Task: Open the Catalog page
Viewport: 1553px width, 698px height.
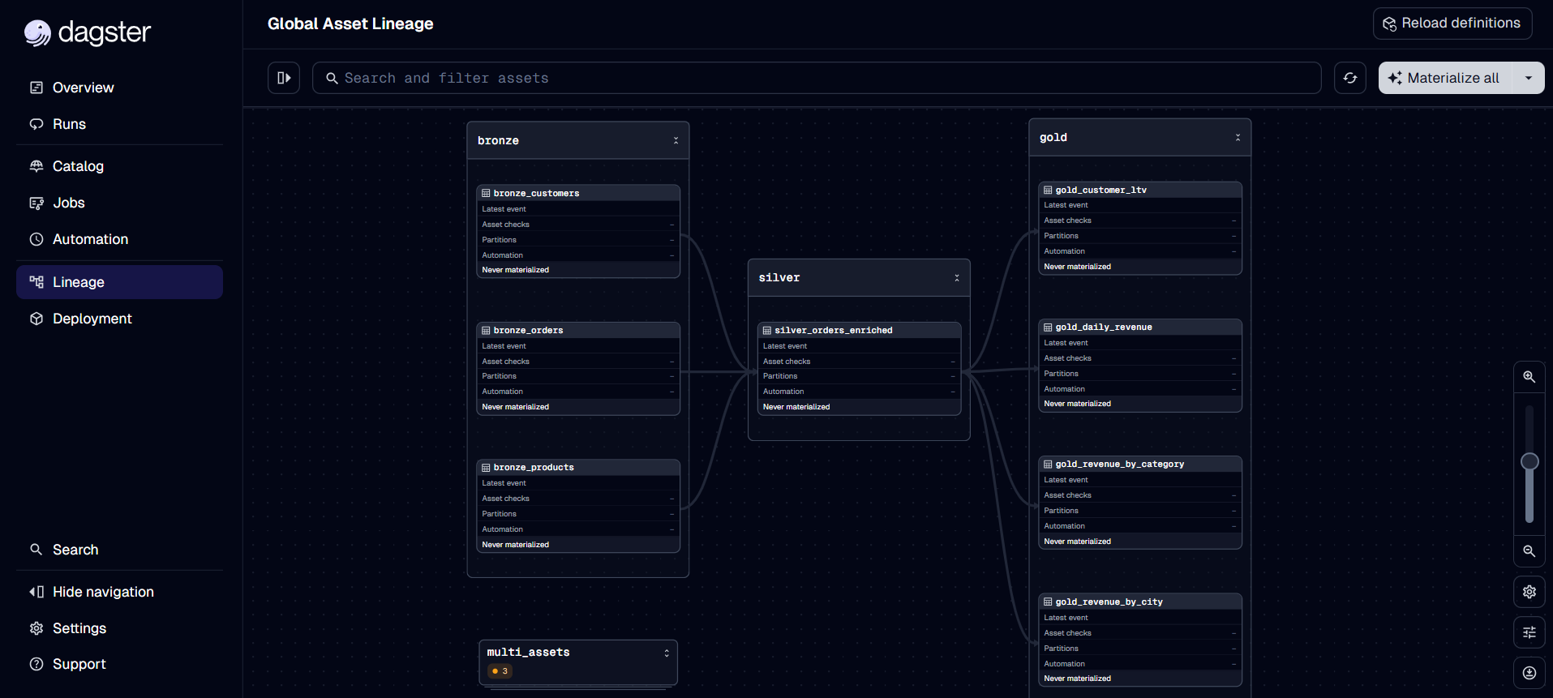Action: (x=78, y=166)
